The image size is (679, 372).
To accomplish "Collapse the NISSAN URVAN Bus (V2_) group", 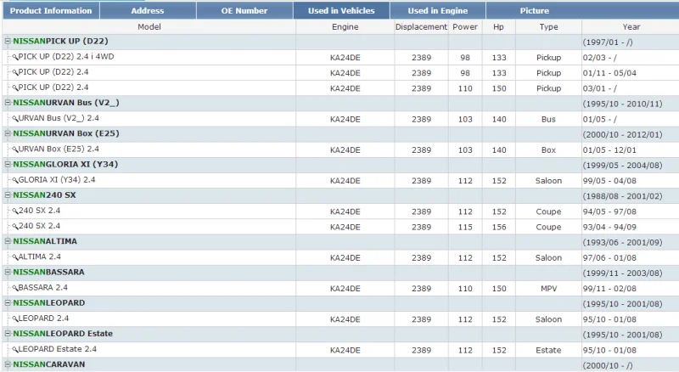I will point(8,103).
